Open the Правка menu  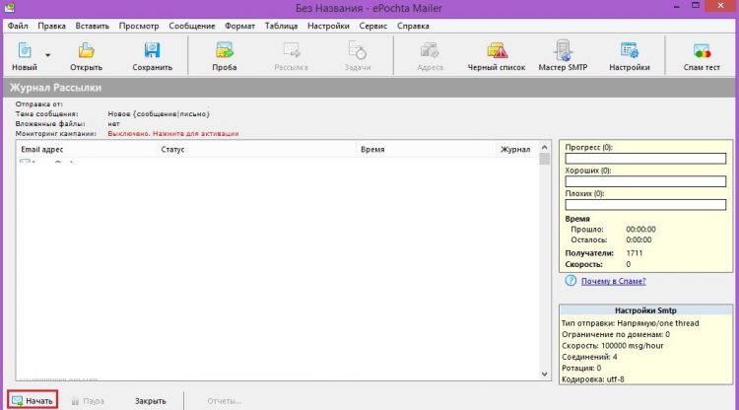(x=52, y=26)
